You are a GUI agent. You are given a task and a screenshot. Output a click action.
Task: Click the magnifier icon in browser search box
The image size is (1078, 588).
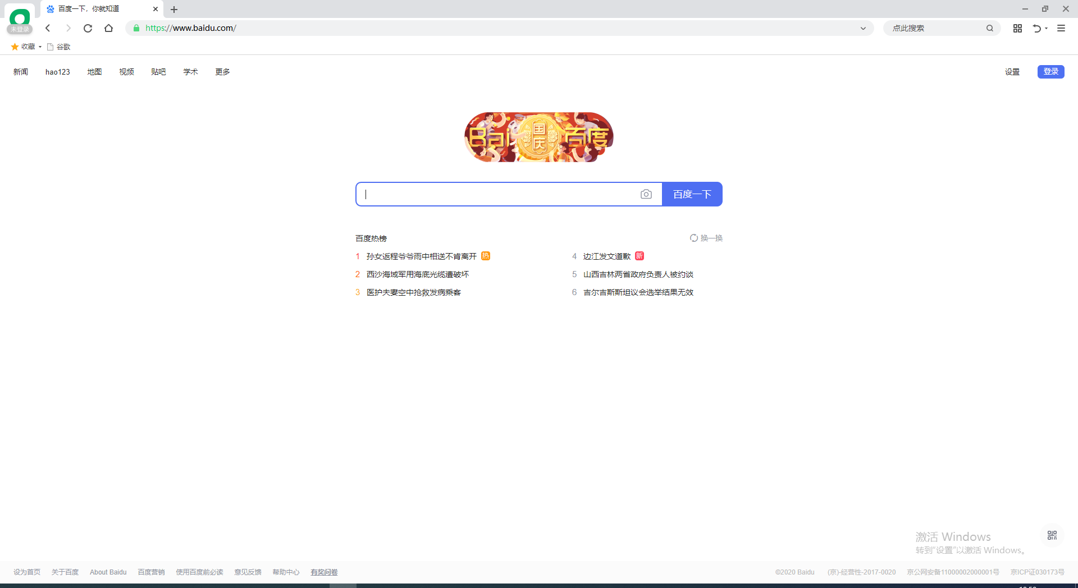click(990, 28)
